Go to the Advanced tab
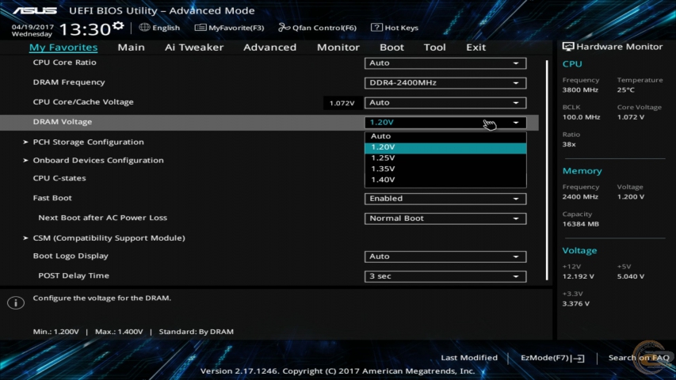Viewport: 676px width, 380px height. click(270, 47)
